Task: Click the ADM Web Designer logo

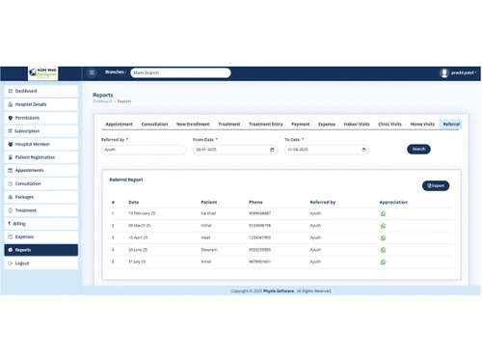Action: 43,73
